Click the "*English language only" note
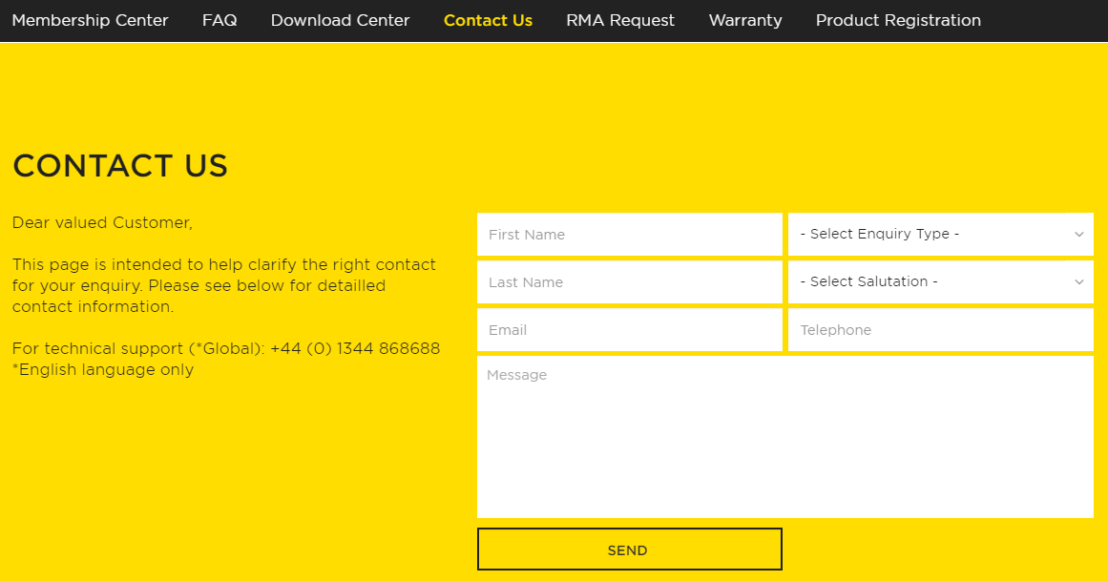The height and width of the screenshot is (581, 1108). click(103, 369)
